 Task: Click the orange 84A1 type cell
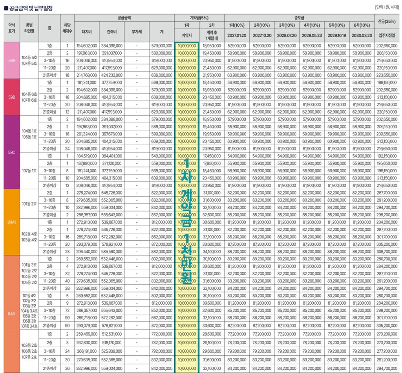(11, 222)
